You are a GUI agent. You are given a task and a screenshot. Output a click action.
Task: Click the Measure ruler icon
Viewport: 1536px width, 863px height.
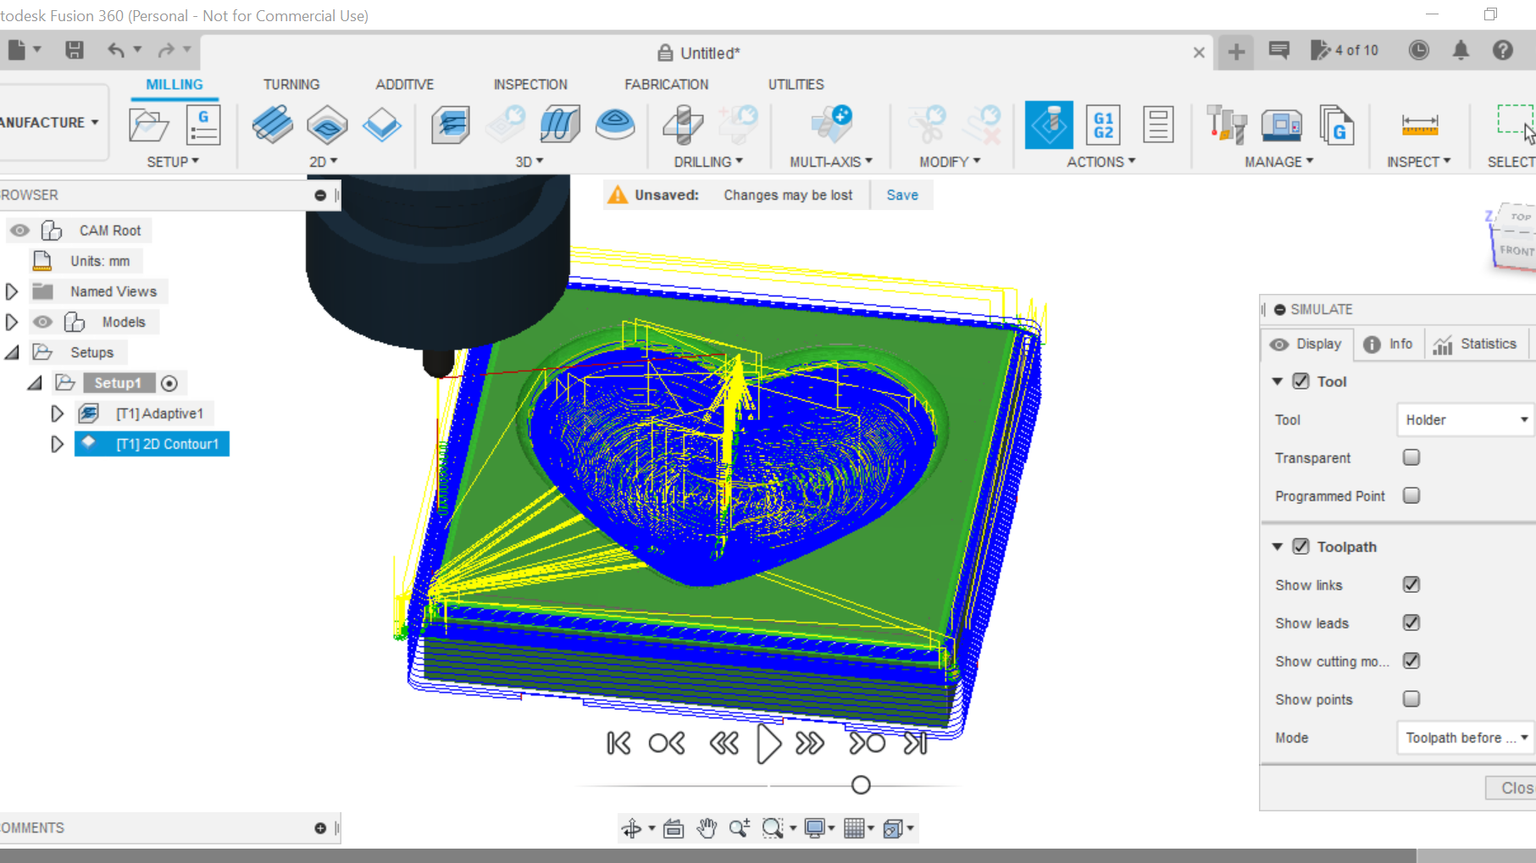[x=1419, y=125]
